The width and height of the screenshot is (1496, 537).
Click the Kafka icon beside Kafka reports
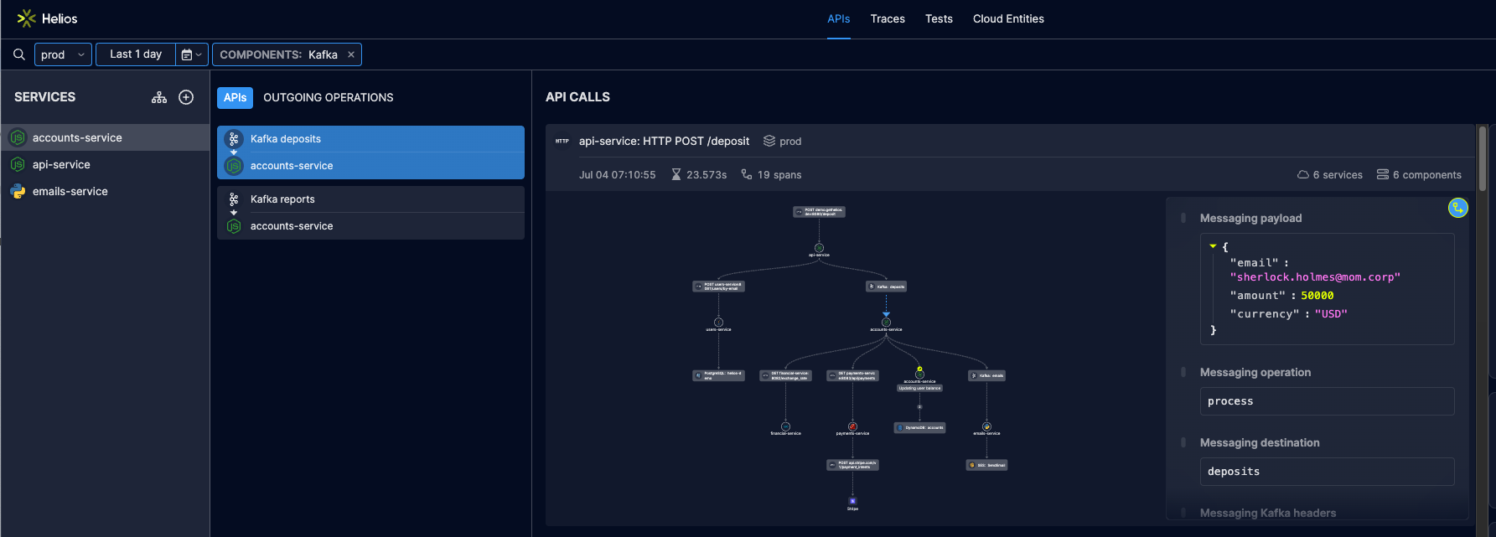click(234, 199)
